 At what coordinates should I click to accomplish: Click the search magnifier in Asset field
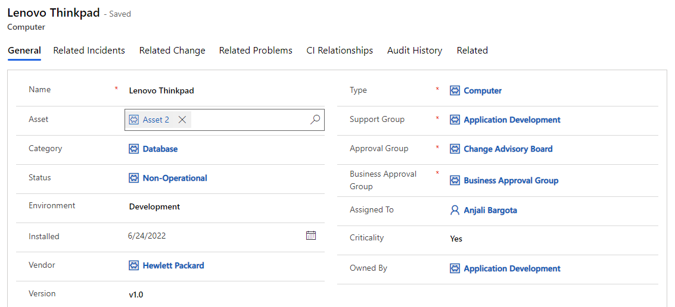click(315, 120)
